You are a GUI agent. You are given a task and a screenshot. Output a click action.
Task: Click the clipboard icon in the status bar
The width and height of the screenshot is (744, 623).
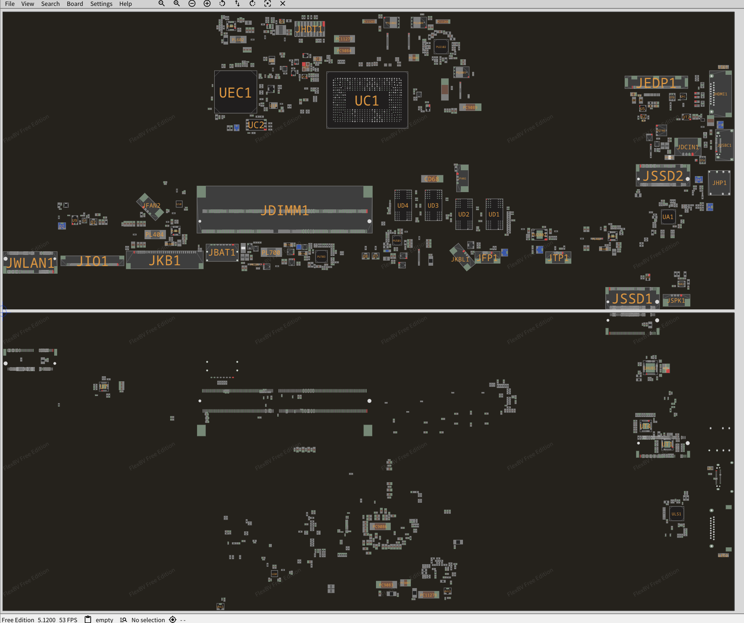tap(88, 619)
